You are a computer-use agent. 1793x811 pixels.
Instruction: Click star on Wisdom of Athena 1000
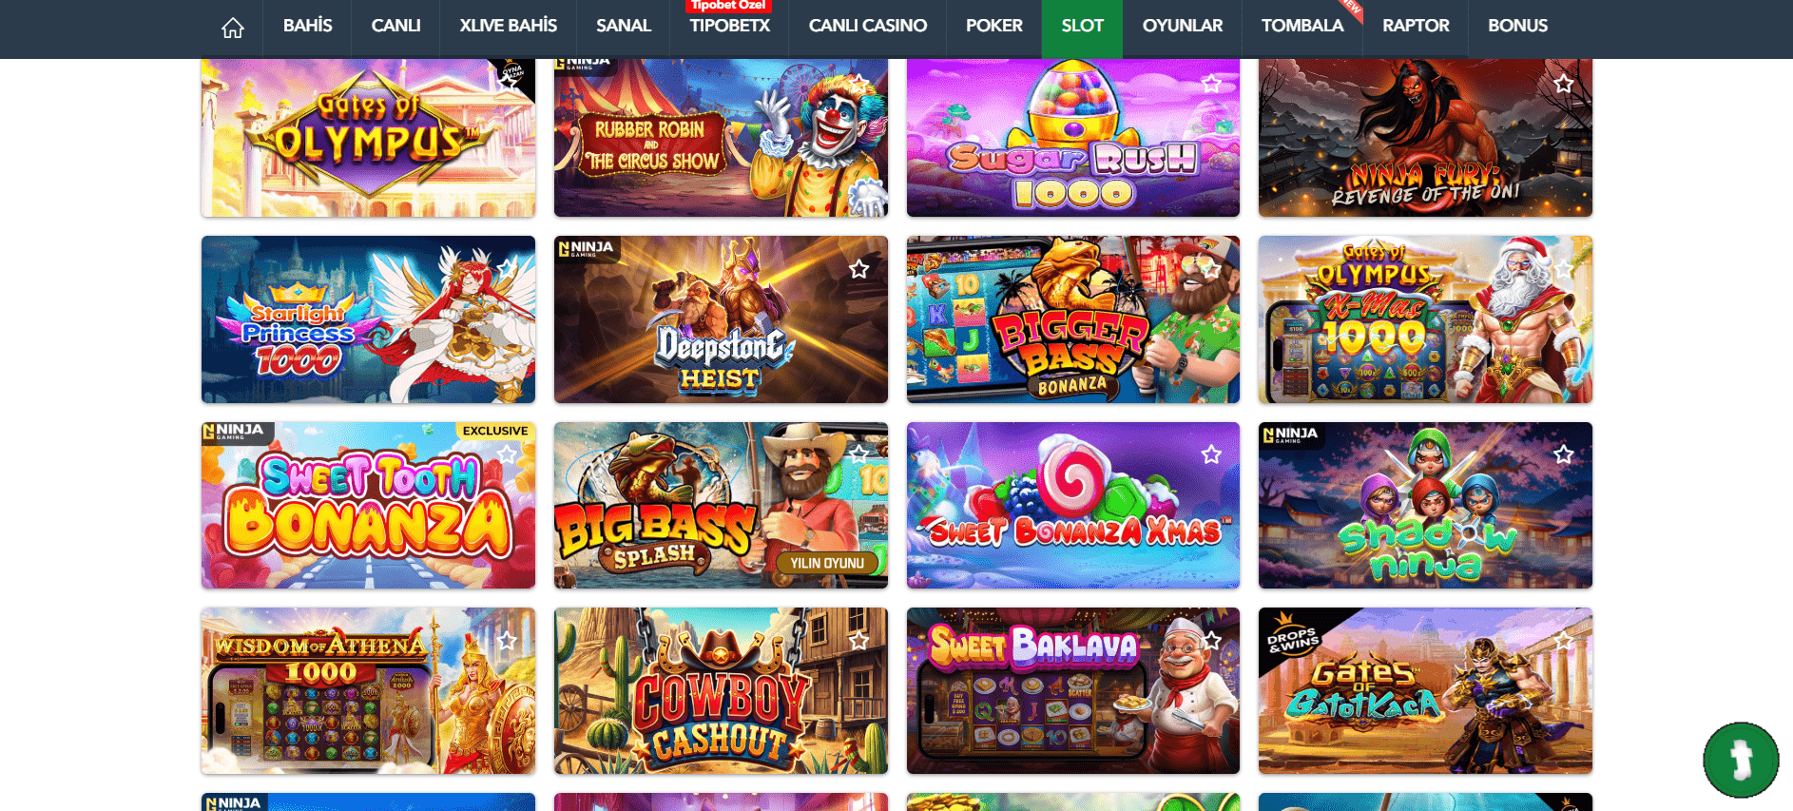[x=508, y=641]
